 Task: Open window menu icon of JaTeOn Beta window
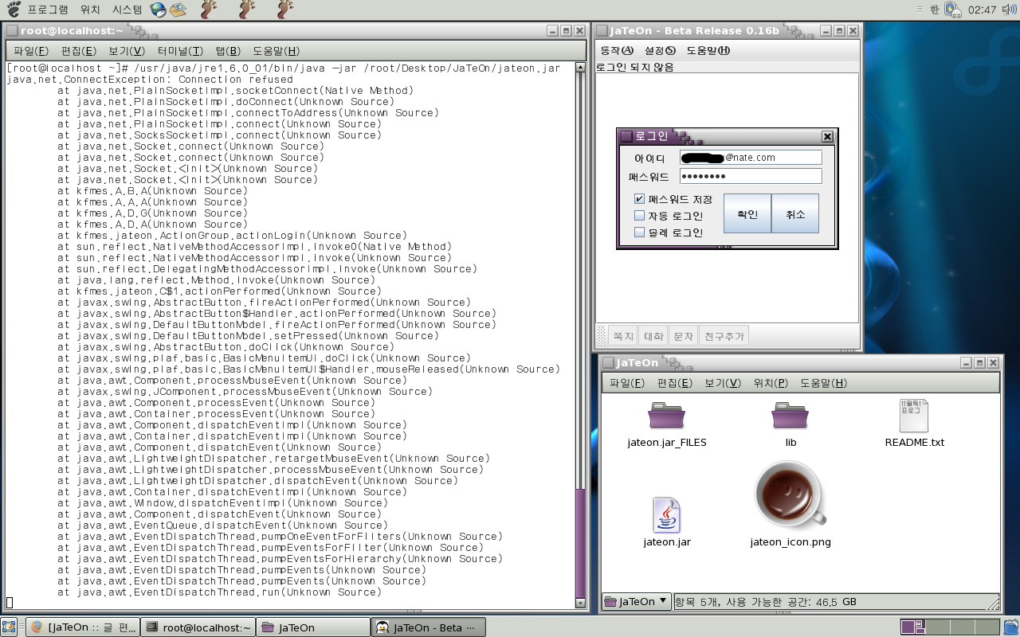click(x=602, y=30)
